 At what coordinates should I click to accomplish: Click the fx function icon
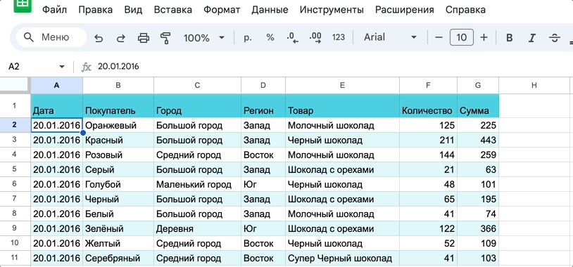click(x=86, y=67)
